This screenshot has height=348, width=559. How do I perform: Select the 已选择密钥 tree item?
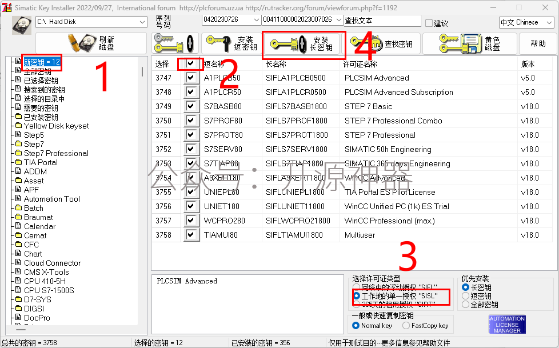tap(41, 81)
